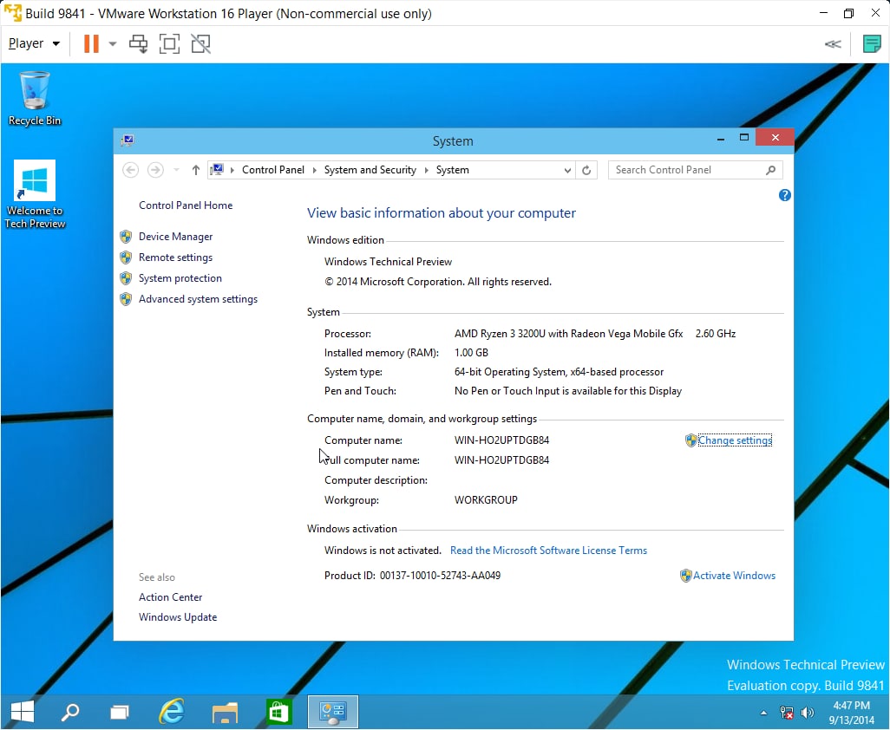
Task: Select Control Panel breadcrumb
Action: pos(273,170)
